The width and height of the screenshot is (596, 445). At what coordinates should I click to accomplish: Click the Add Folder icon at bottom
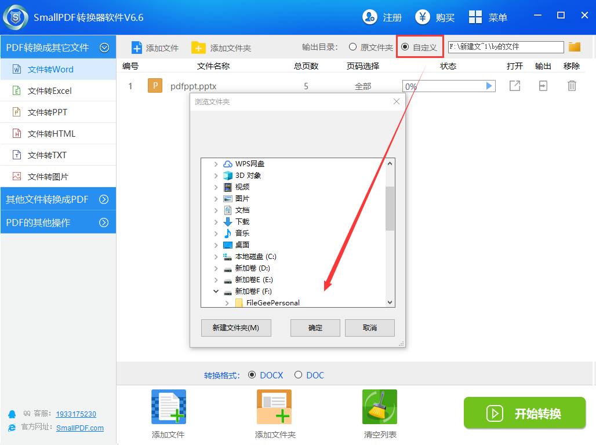[274, 407]
